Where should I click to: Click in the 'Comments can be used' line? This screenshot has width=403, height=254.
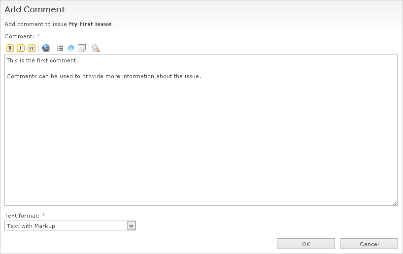pos(103,76)
